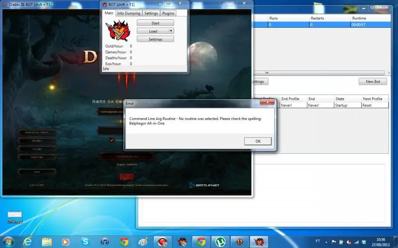Open the DRelog desktop shortcut
398x248 pixels.
tap(14, 215)
